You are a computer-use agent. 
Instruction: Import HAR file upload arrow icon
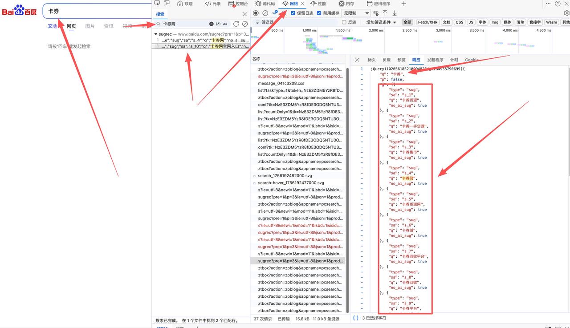click(385, 13)
